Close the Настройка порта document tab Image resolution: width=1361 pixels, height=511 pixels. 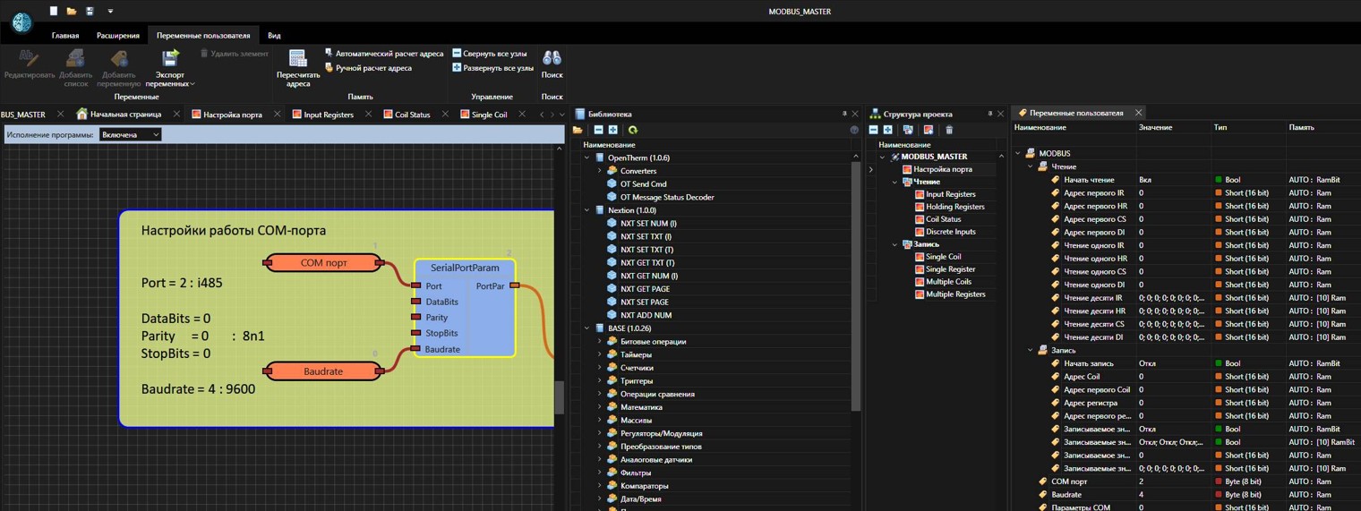(x=277, y=115)
